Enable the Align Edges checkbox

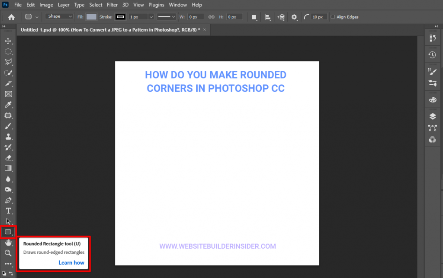pyautogui.click(x=333, y=17)
